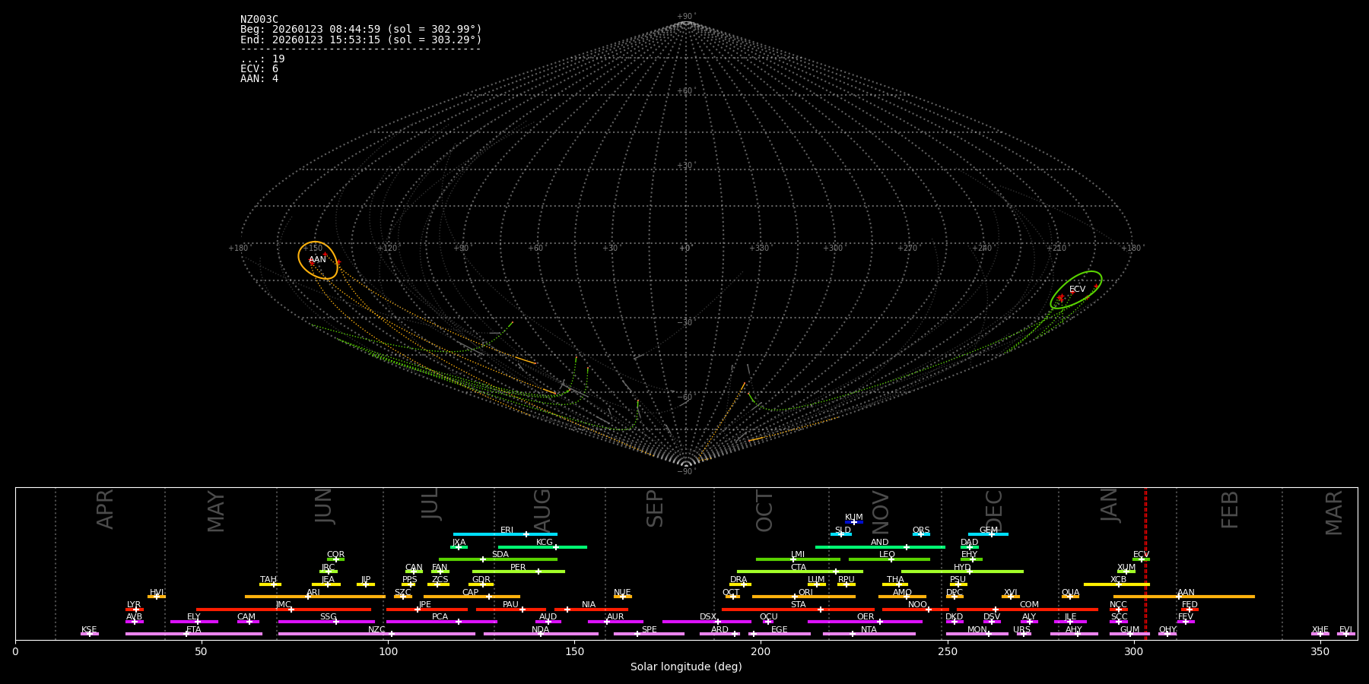Click the PAU shower label
The height and width of the screenshot is (684, 1369).
pyautogui.click(x=510, y=605)
